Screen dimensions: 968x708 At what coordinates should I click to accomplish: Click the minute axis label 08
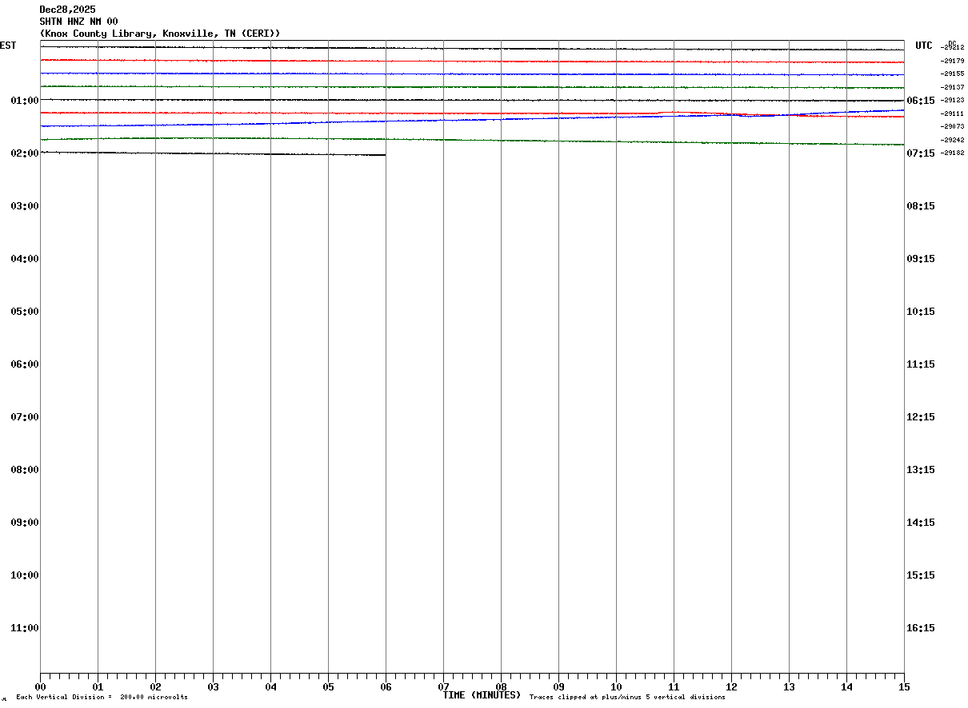[x=501, y=687]
